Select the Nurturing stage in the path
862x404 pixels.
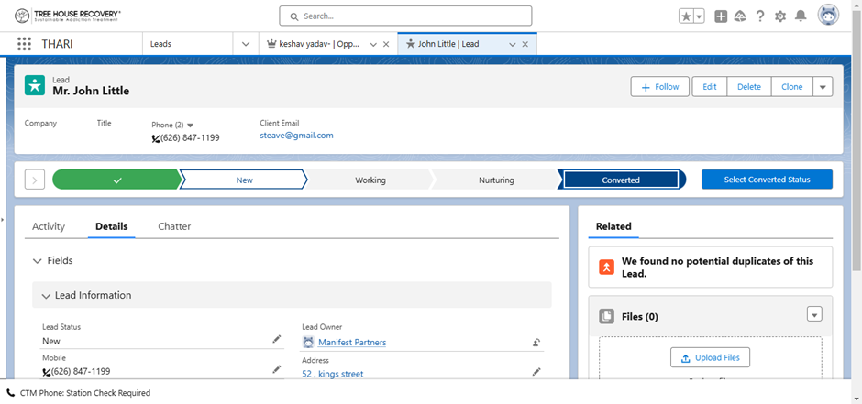point(496,180)
